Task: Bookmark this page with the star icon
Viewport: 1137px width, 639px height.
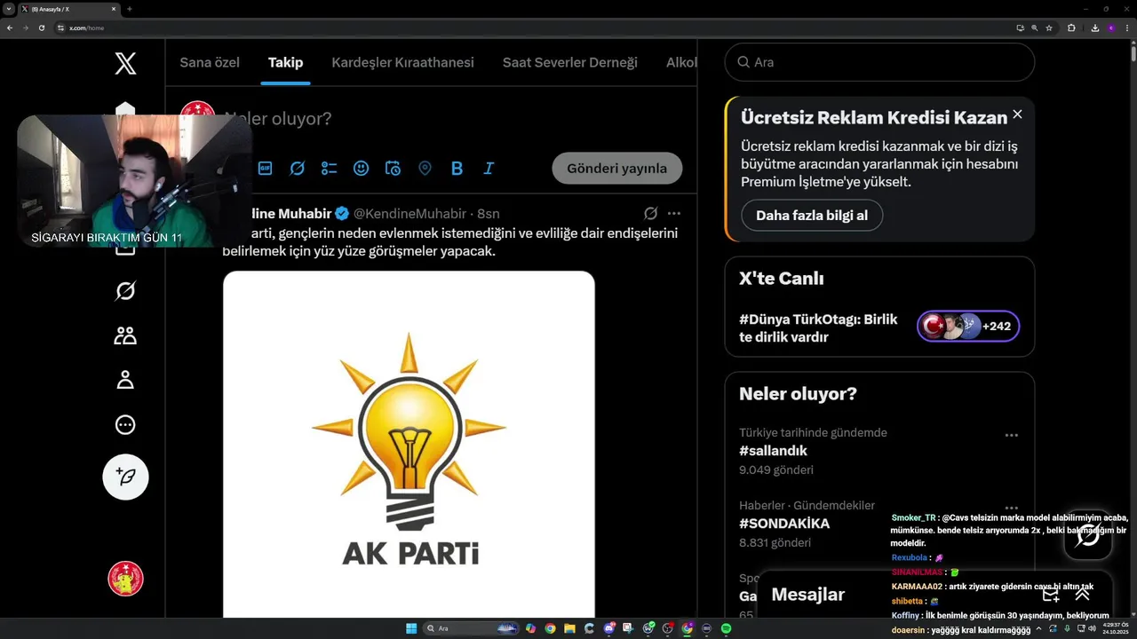Action: 1049,28
